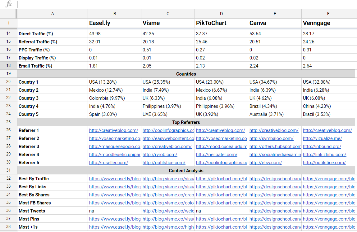357x232 pixels.
Task: Select row 19 header
Action: tap(8, 73)
